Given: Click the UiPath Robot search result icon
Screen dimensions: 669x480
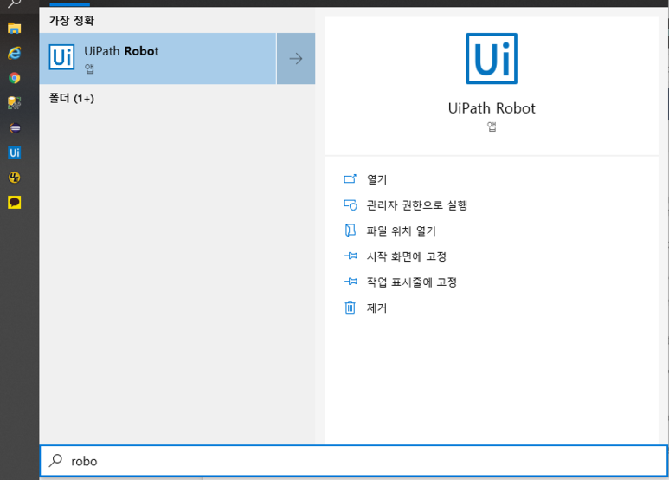Looking at the screenshot, I should click(61, 57).
